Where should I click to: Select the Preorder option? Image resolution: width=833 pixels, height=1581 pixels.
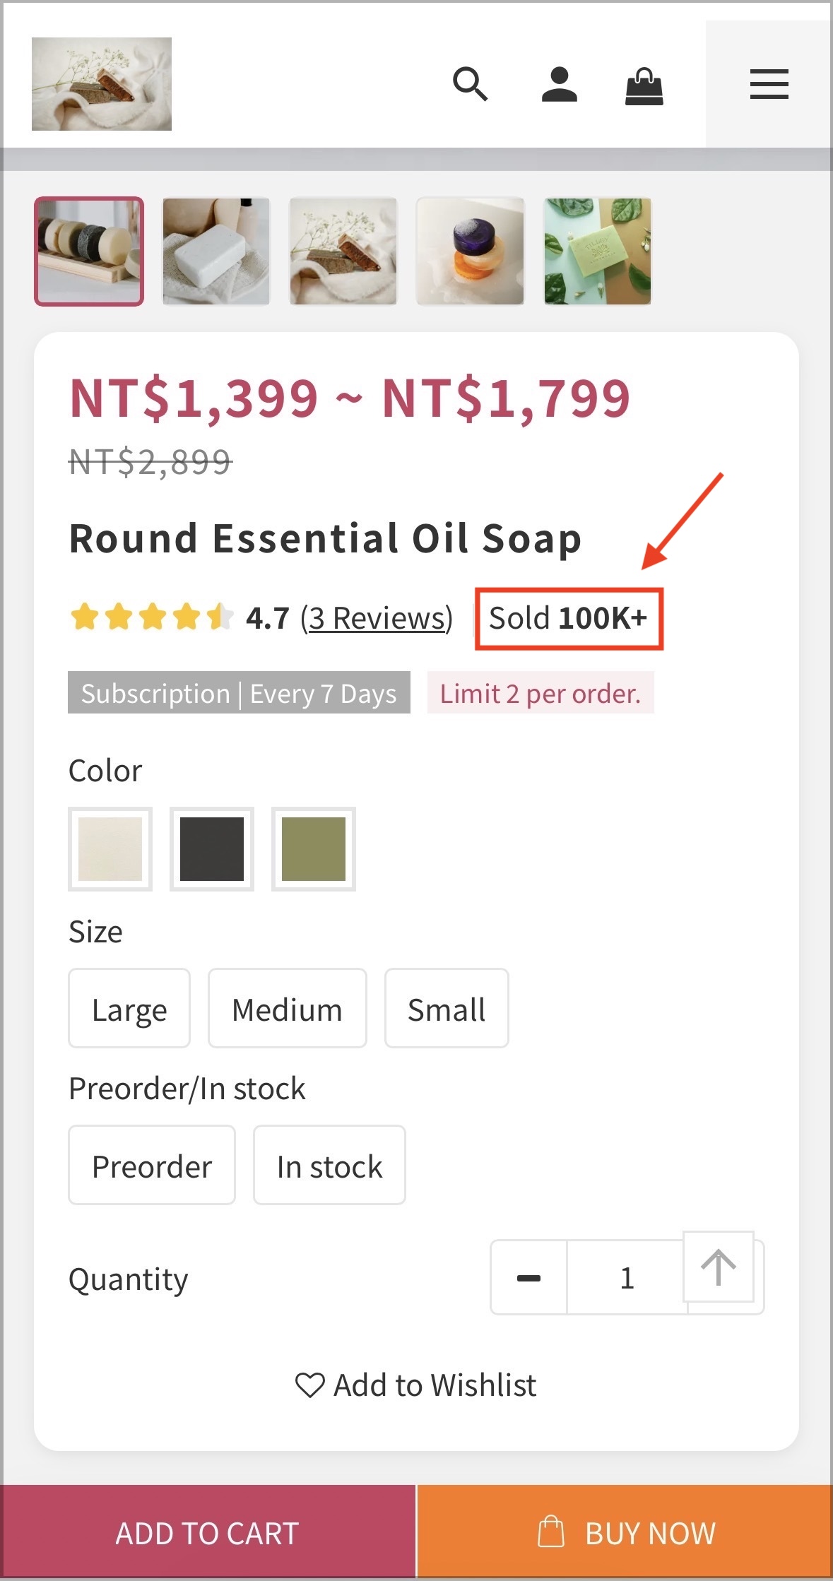[152, 1165]
